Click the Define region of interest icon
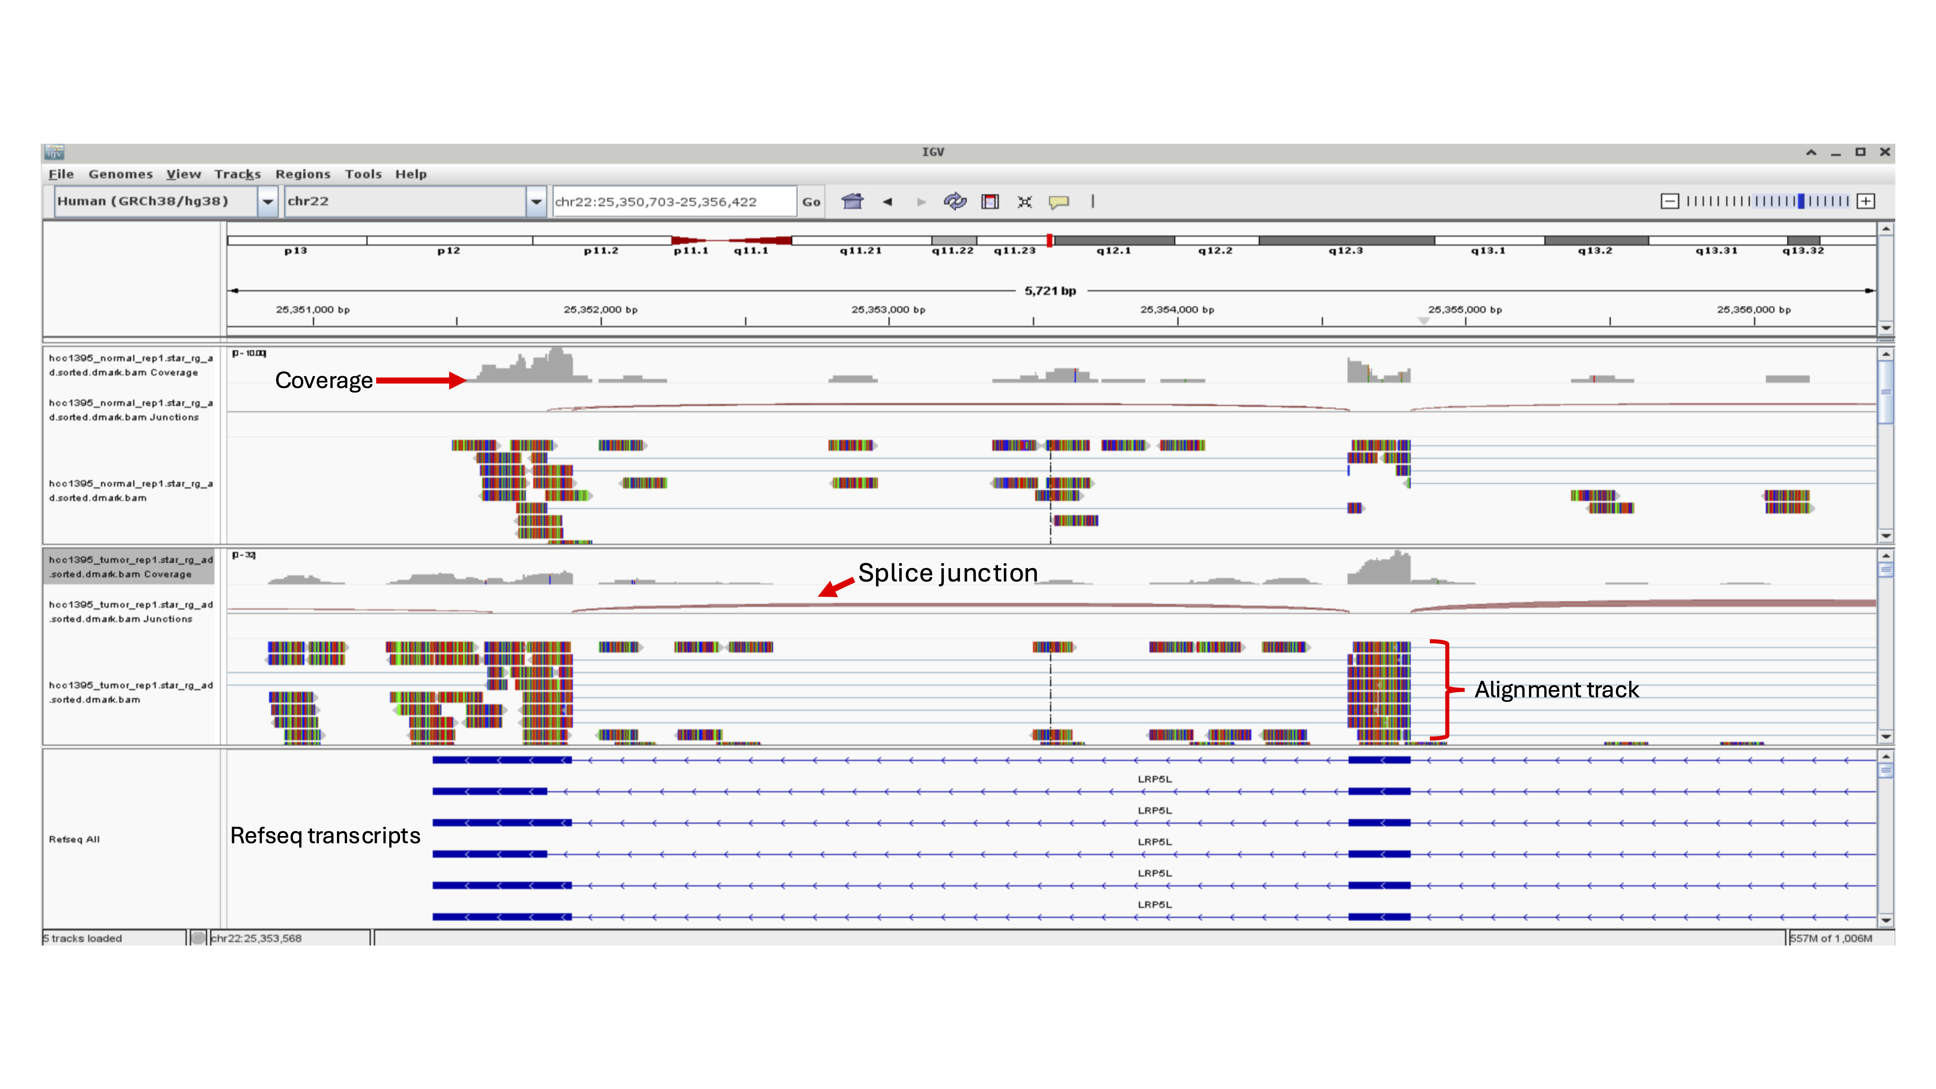Image resolution: width=1936 pixels, height=1089 pixels. point(991,201)
